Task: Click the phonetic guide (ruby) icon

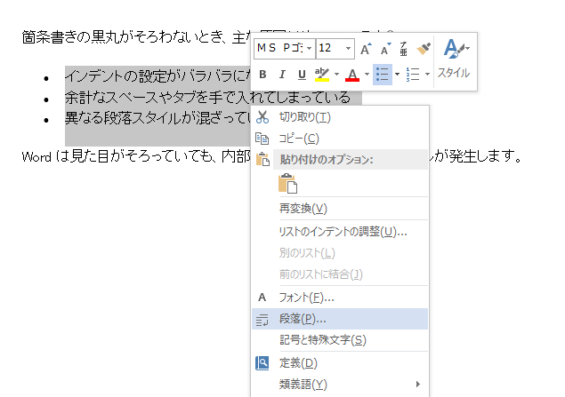Action: coord(404,48)
